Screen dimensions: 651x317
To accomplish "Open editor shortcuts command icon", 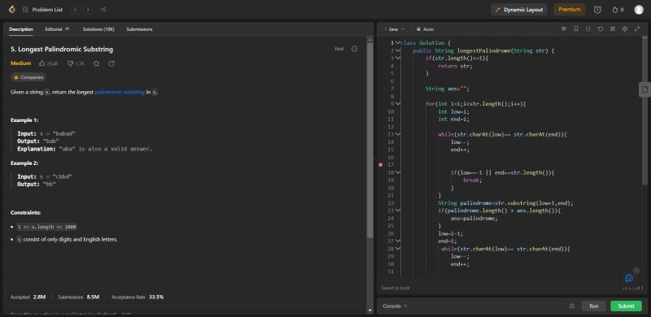I will [x=613, y=29].
